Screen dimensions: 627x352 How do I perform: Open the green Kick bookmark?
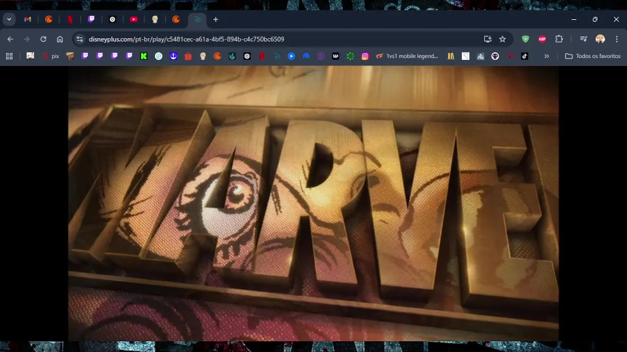[x=144, y=56]
